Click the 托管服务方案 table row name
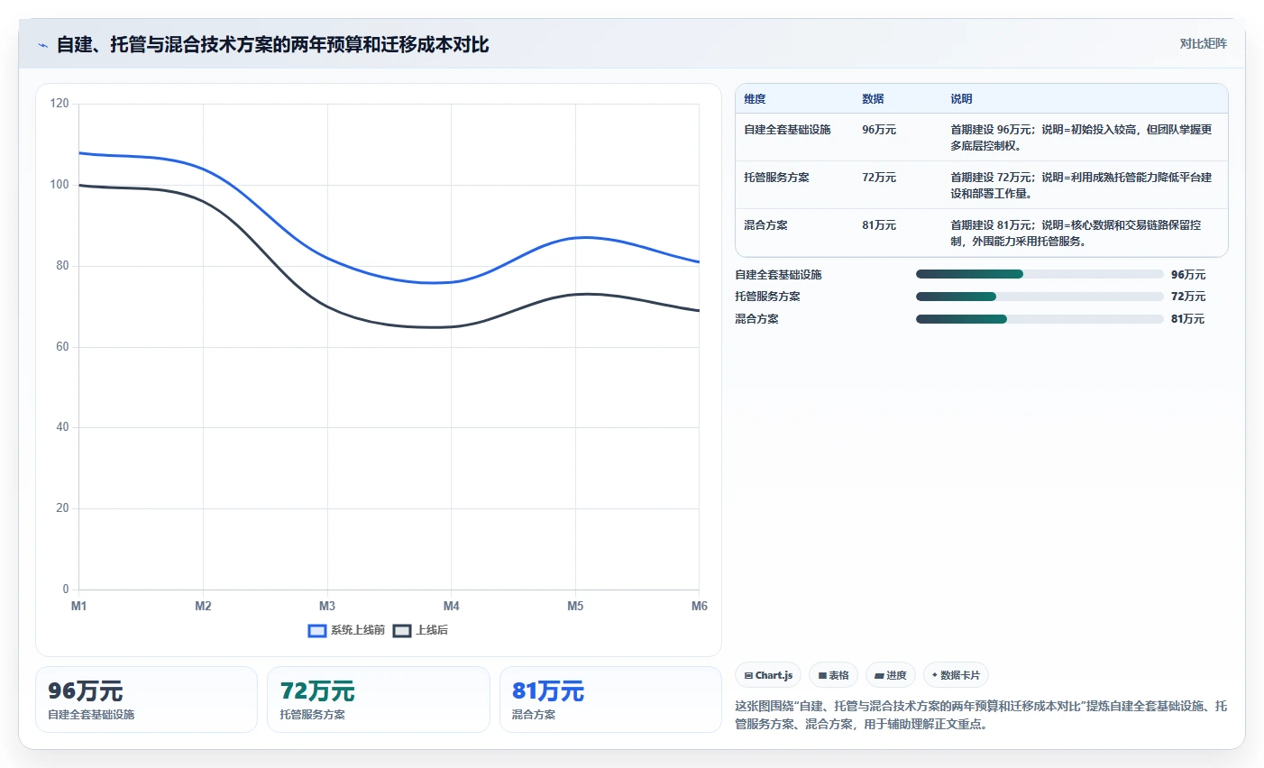Screen dimensions: 1264x768 [776, 178]
